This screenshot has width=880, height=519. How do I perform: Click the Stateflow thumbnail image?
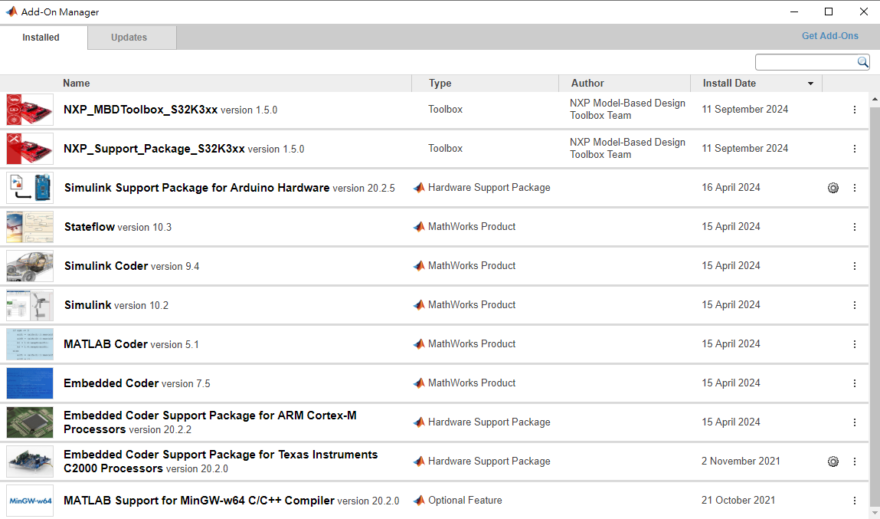tap(30, 227)
